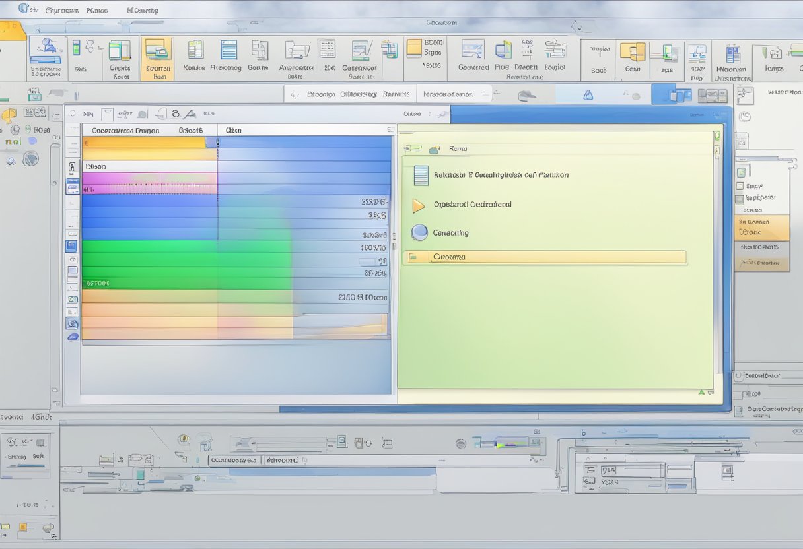Toggle the checkbox below Singy in right panel
Image resolution: width=803 pixels, height=549 pixels.
click(x=740, y=199)
